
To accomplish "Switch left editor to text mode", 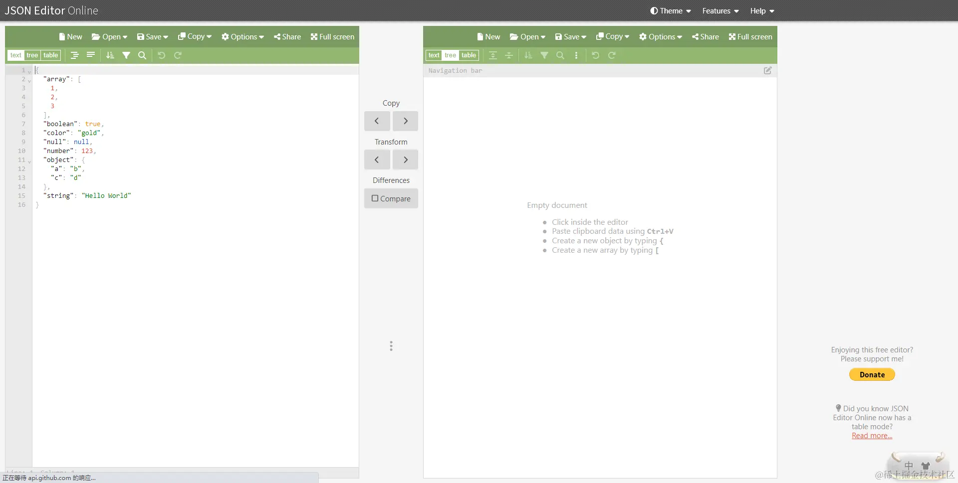I will (x=16, y=55).
